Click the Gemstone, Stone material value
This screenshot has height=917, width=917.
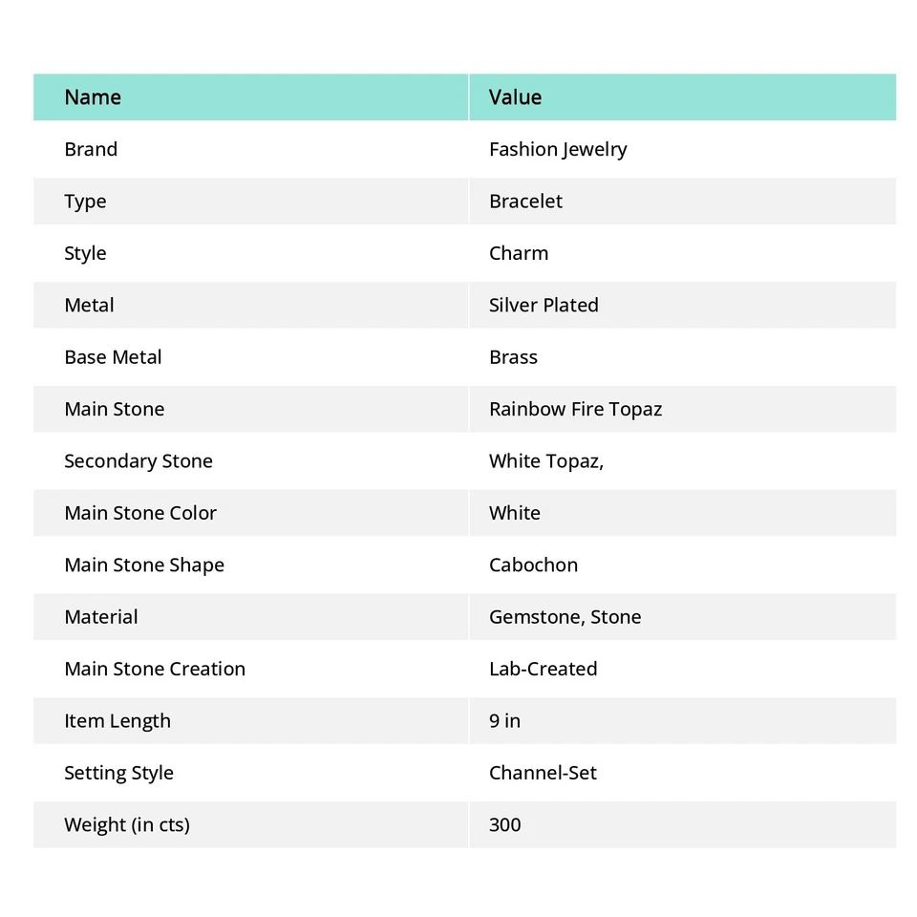565,617
